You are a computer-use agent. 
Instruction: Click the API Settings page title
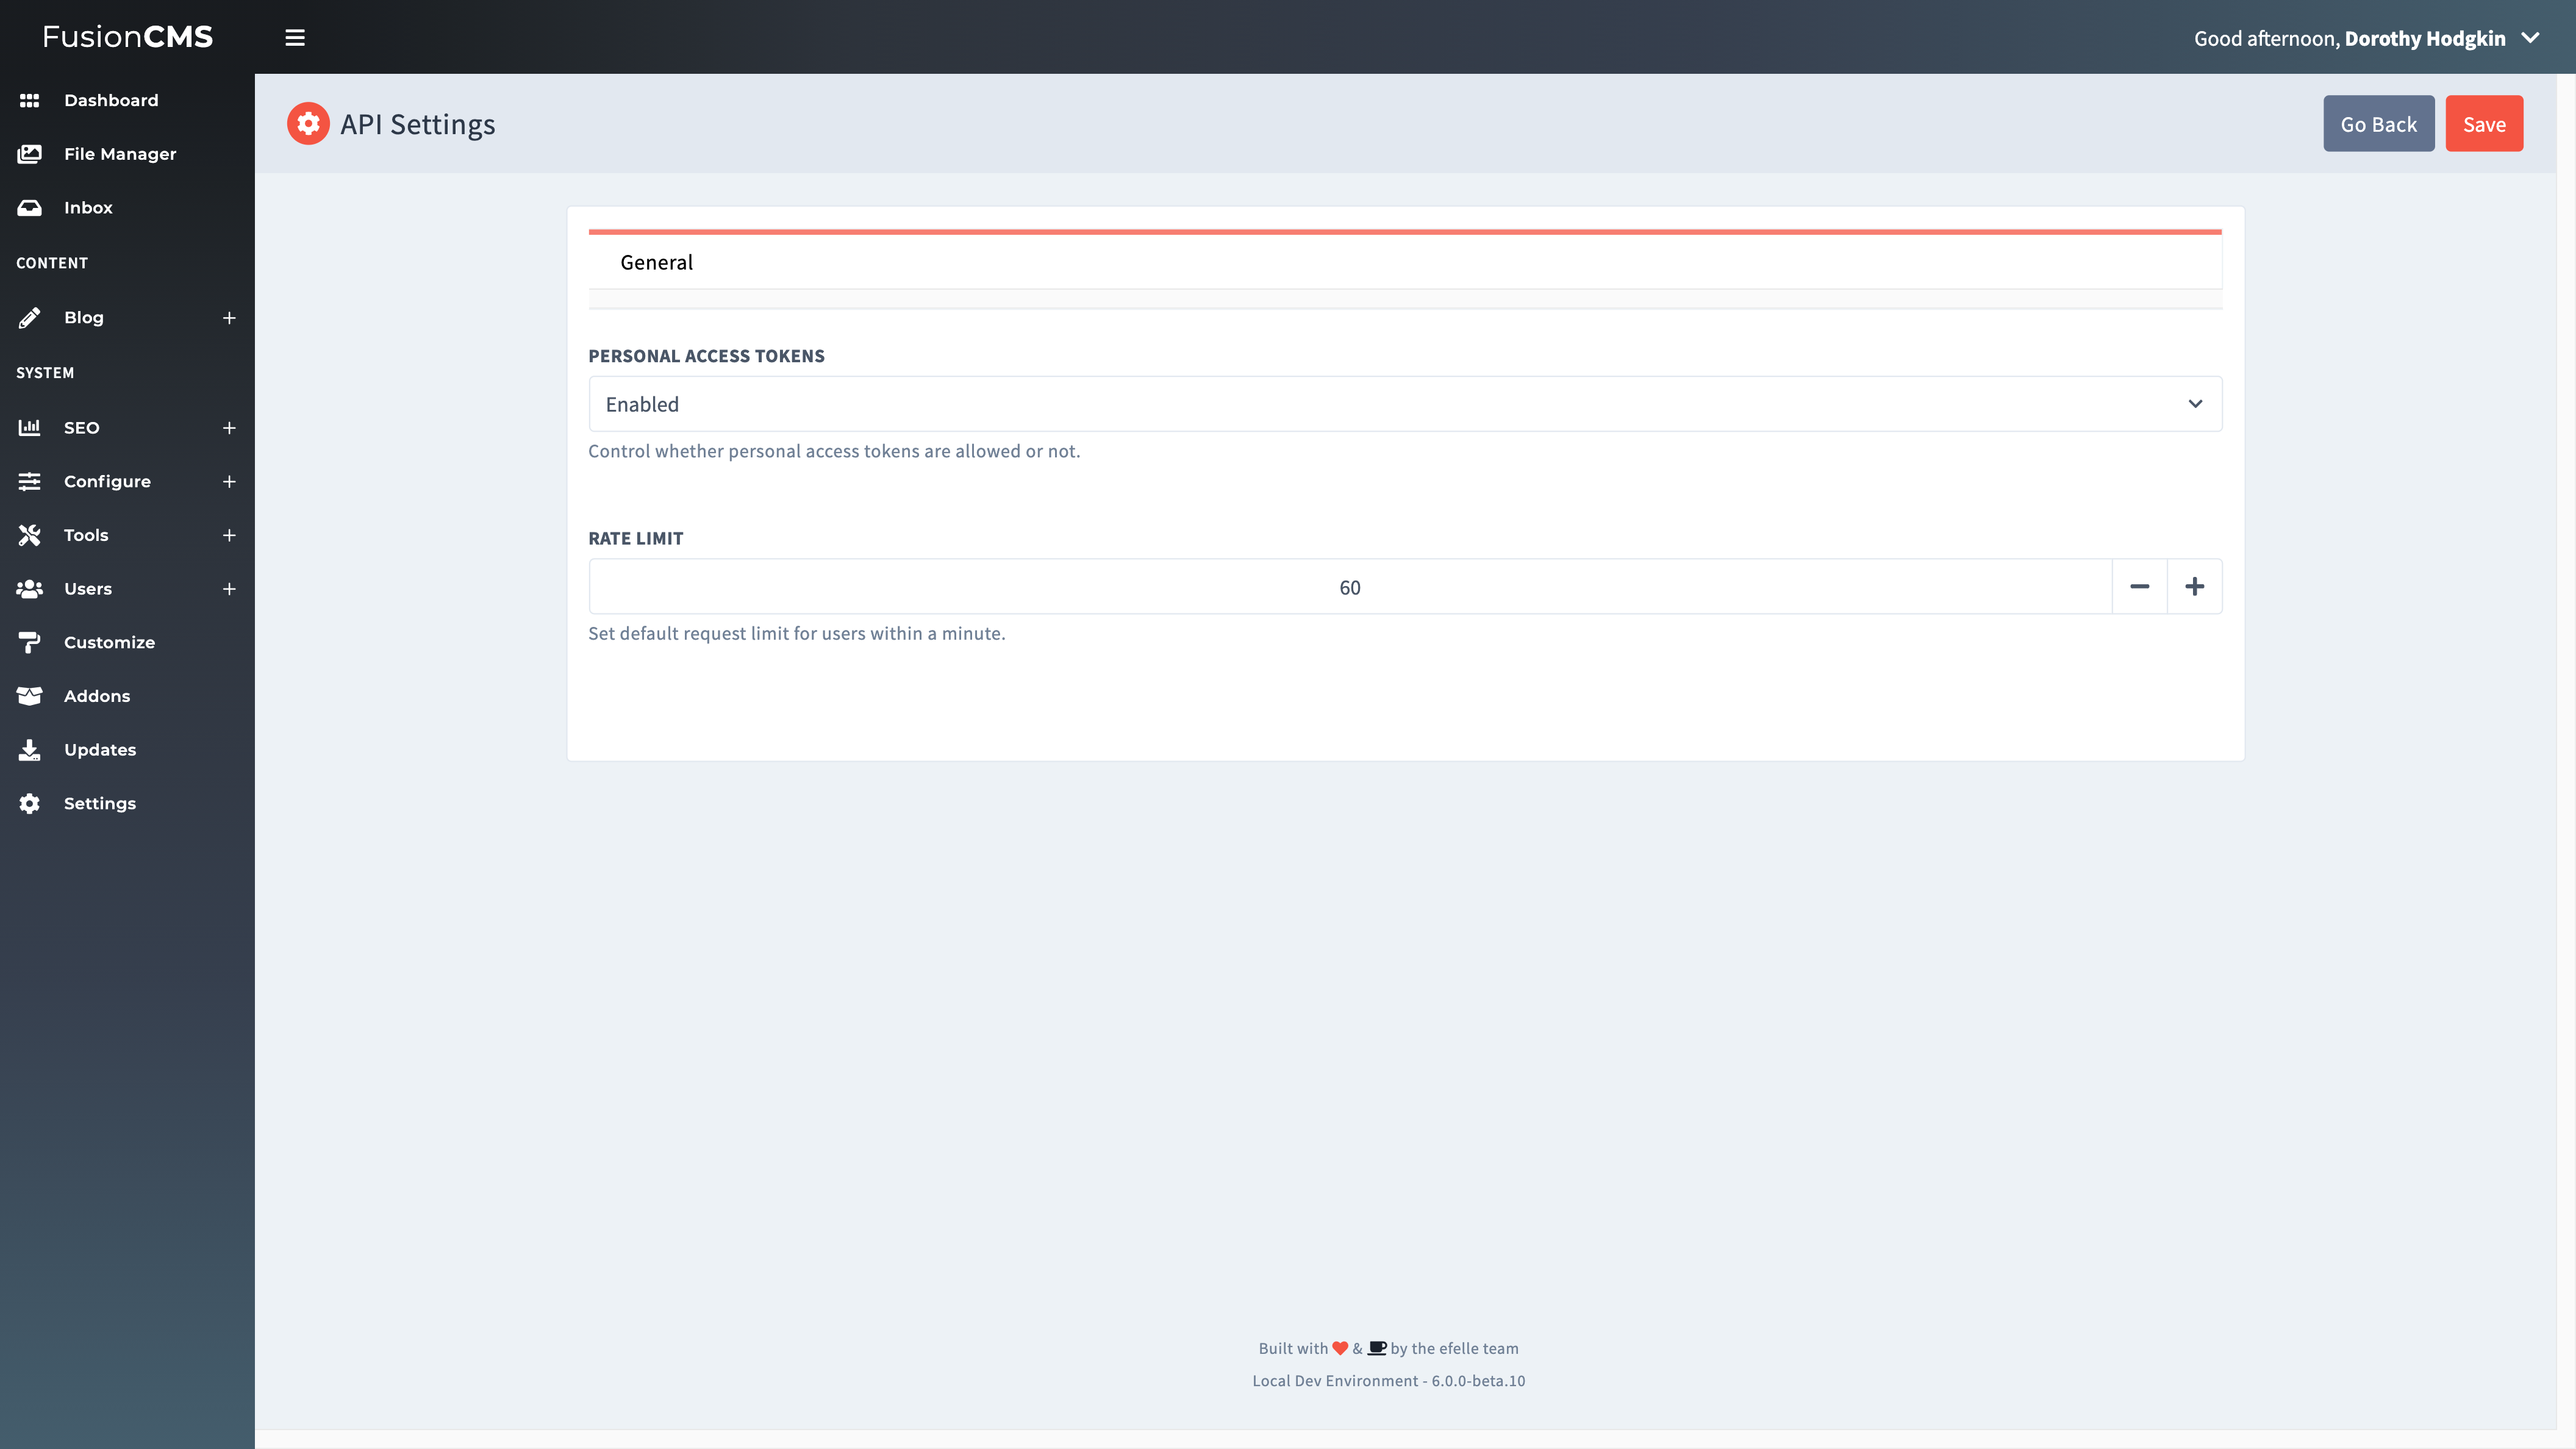pyautogui.click(x=418, y=124)
